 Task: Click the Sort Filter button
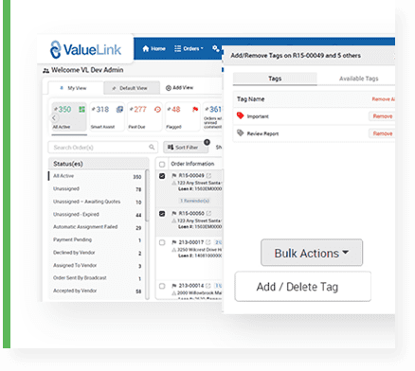pyautogui.click(x=186, y=148)
